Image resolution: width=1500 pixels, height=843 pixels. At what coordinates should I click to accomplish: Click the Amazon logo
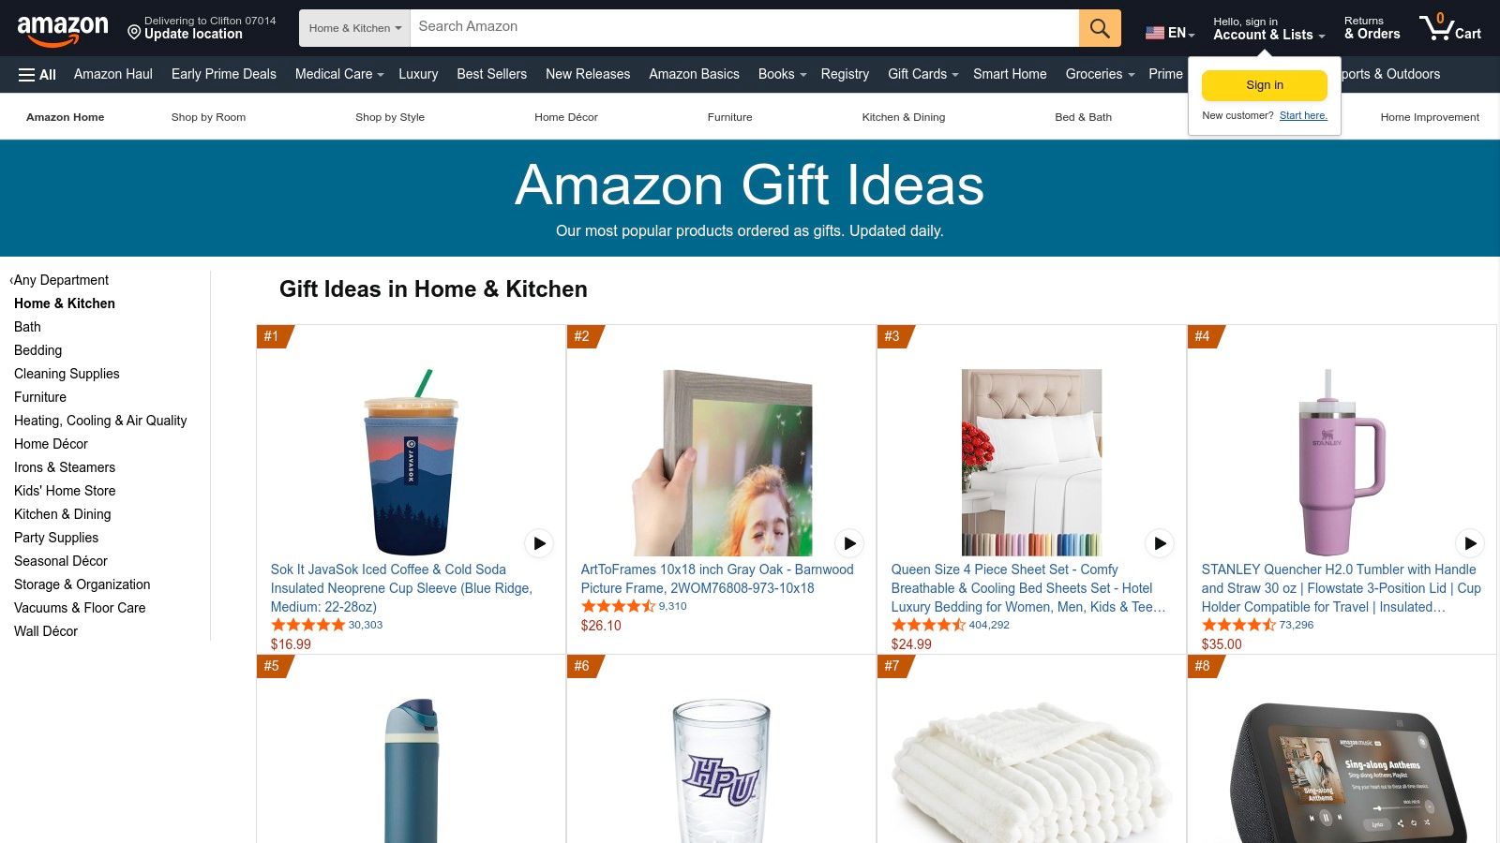coord(63,29)
